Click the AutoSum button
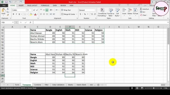The width and height of the screenshot is (170, 95). coord(144,9)
